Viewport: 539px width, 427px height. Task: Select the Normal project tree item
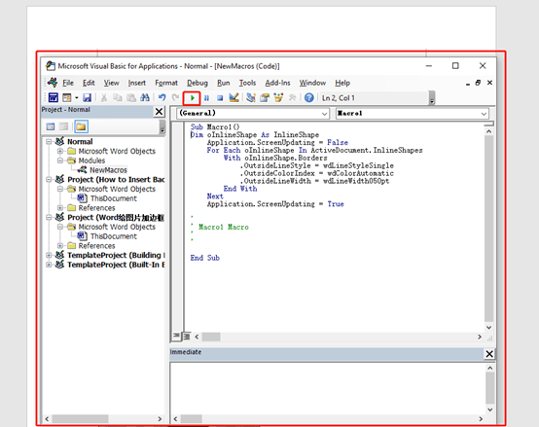click(x=80, y=142)
